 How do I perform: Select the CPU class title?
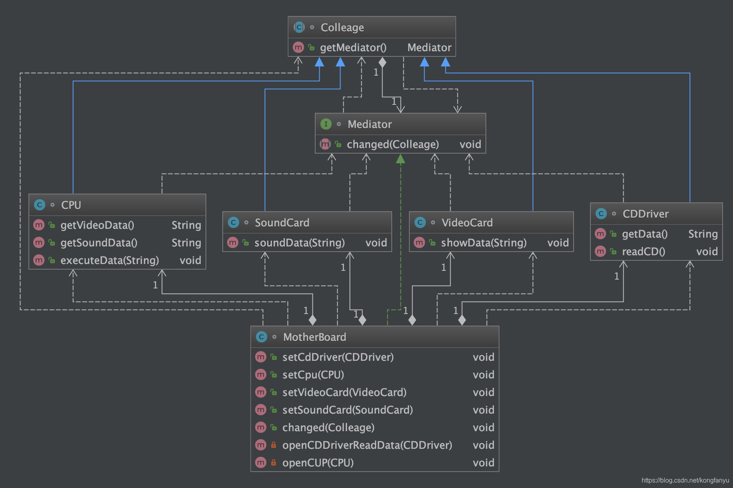point(71,205)
